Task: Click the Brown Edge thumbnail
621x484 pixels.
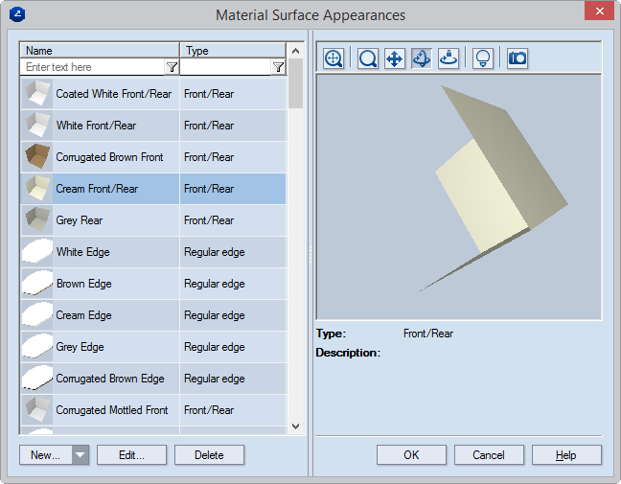Action: pos(36,284)
